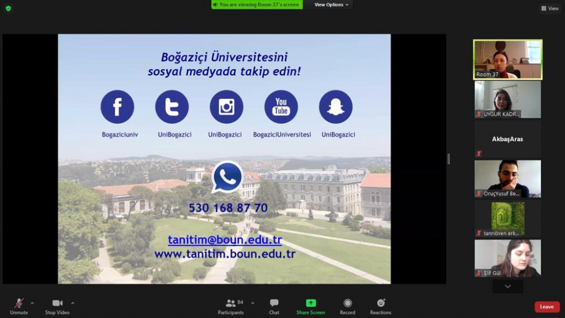Leave the meeting with the red Leave button

547,307
